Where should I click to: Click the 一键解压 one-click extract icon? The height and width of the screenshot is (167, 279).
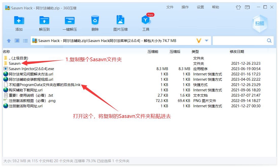pyautogui.click(x=70, y=20)
